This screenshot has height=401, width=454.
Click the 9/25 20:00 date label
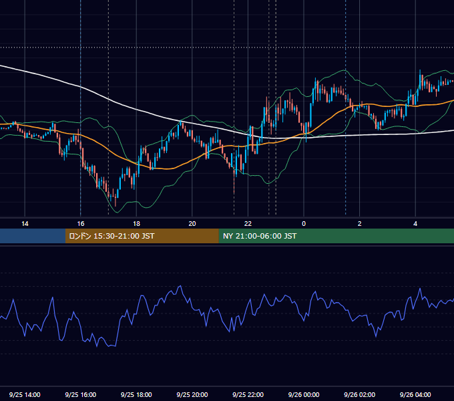(x=192, y=394)
